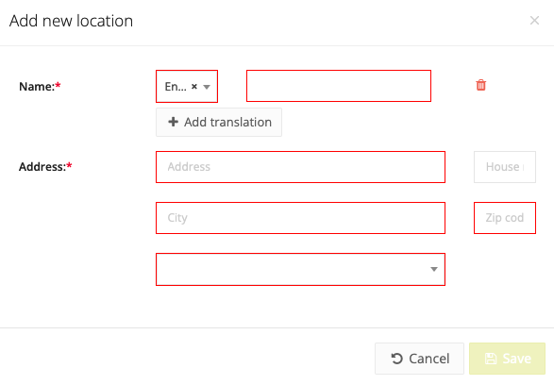Focus the Zip code field
Image resolution: width=554 pixels, height=385 pixels.
tap(505, 218)
